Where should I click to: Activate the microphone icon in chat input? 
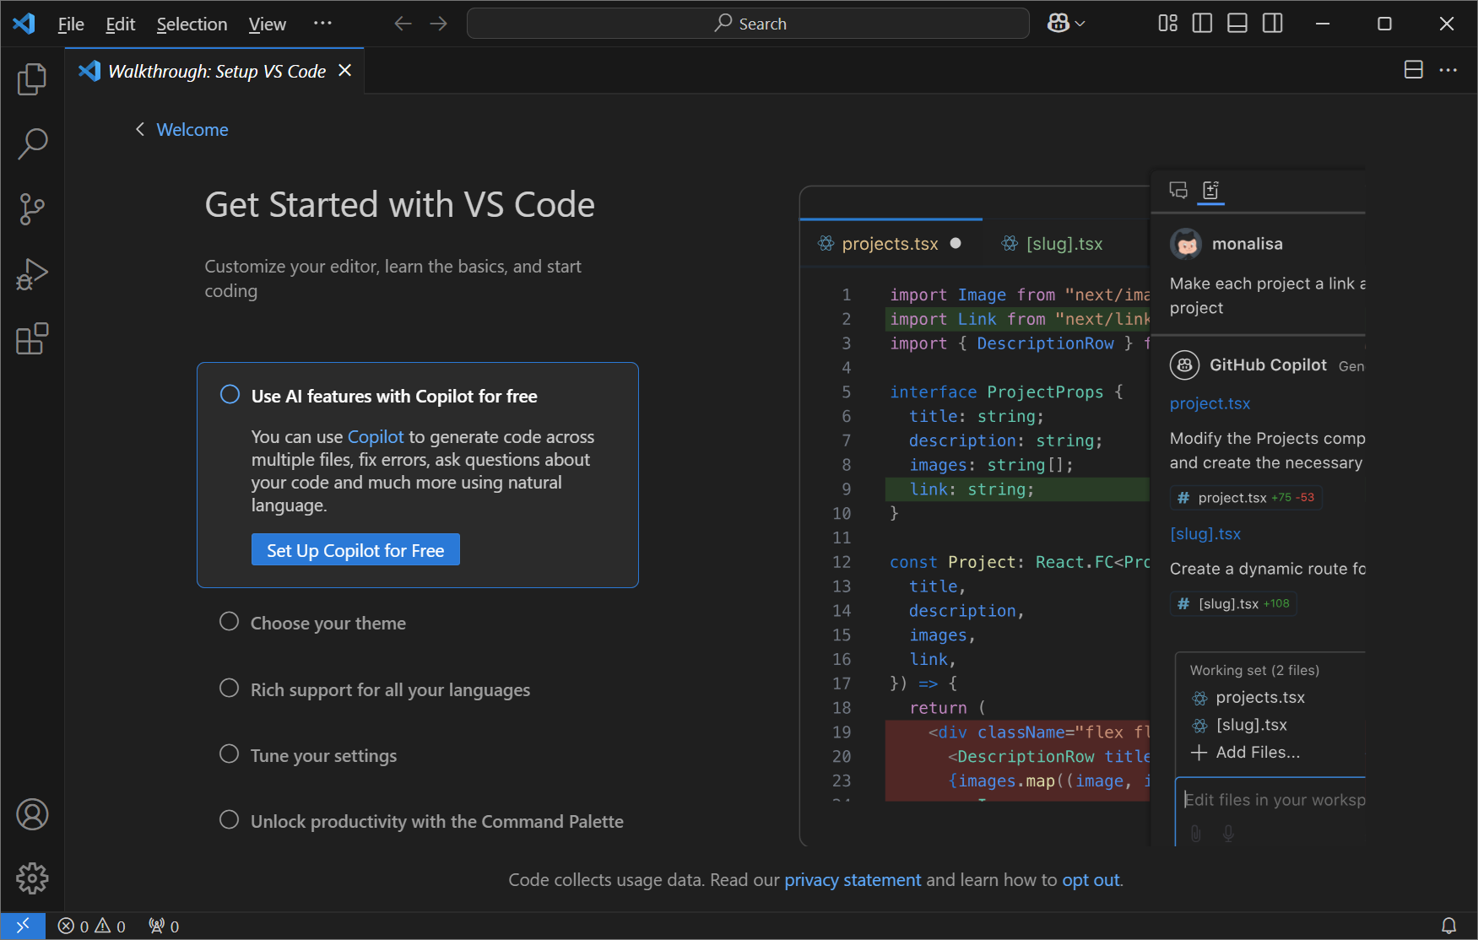click(1228, 834)
